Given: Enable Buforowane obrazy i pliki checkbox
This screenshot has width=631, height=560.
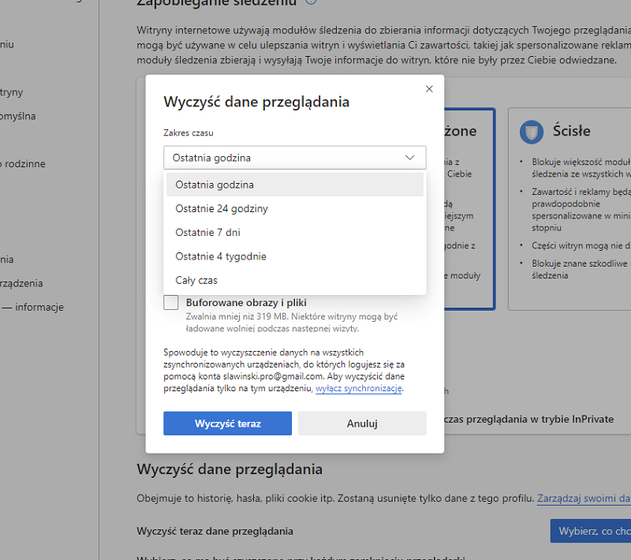Looking at the screenshot, I should (x=171, y=303).
